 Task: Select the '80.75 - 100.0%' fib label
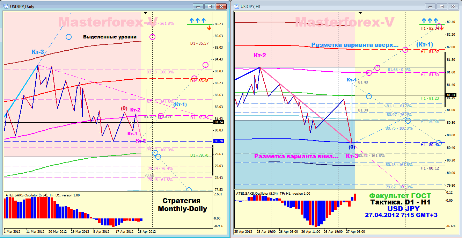[399, 128]
